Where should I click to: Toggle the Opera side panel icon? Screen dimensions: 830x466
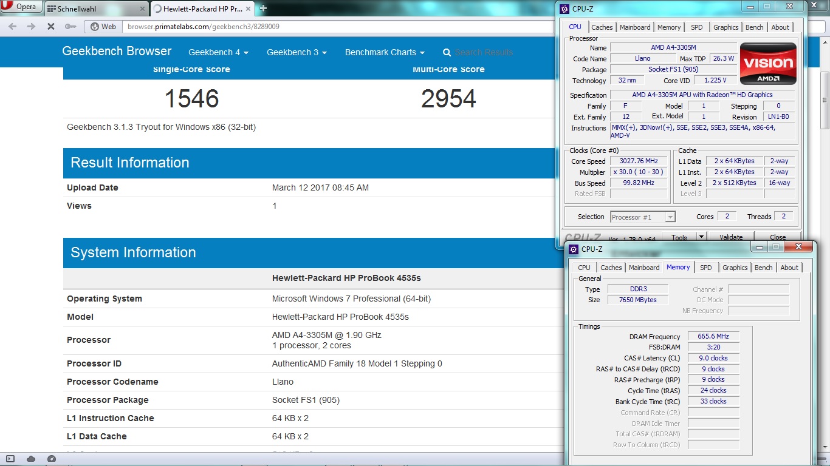point(10,459)
